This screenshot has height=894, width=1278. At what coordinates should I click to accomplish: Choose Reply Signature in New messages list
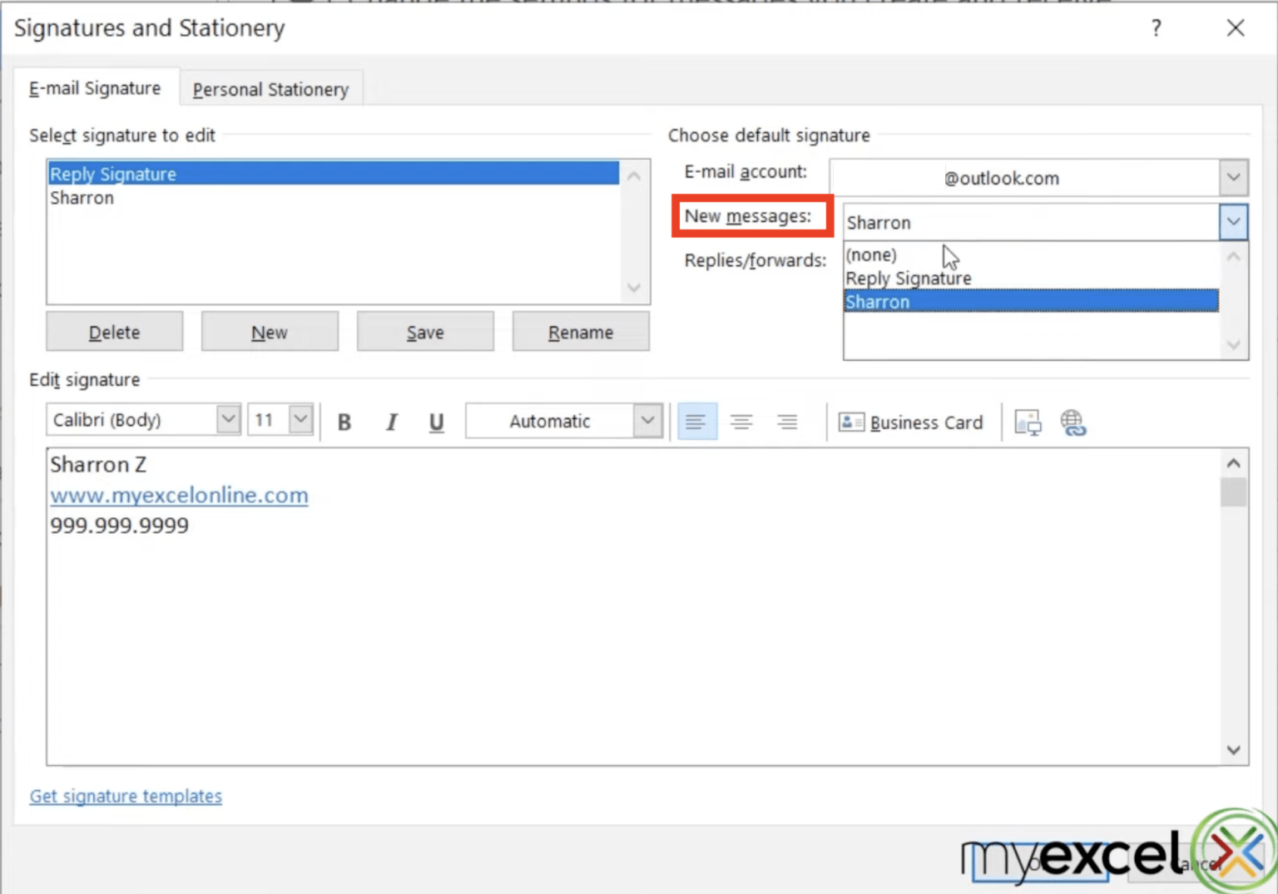click(x=907, y=278)
